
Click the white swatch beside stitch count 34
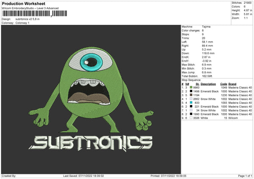click(191, 110)
